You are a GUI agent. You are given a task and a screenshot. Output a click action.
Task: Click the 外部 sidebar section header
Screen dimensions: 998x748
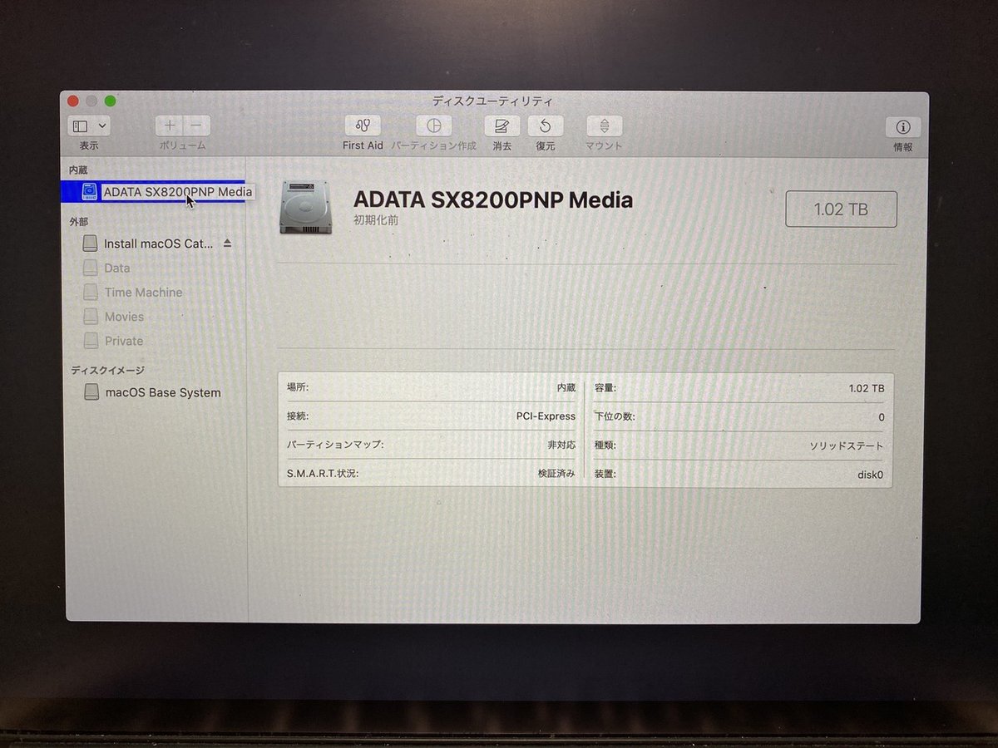tap(79, 222)
